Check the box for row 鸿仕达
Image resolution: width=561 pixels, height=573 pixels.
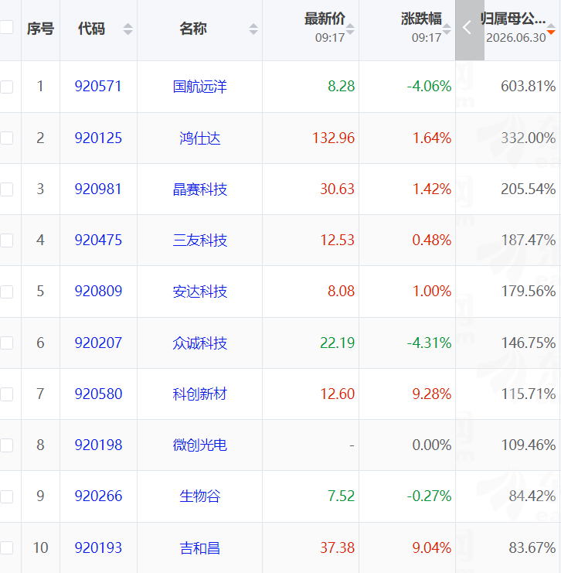(x=6, y=138)
